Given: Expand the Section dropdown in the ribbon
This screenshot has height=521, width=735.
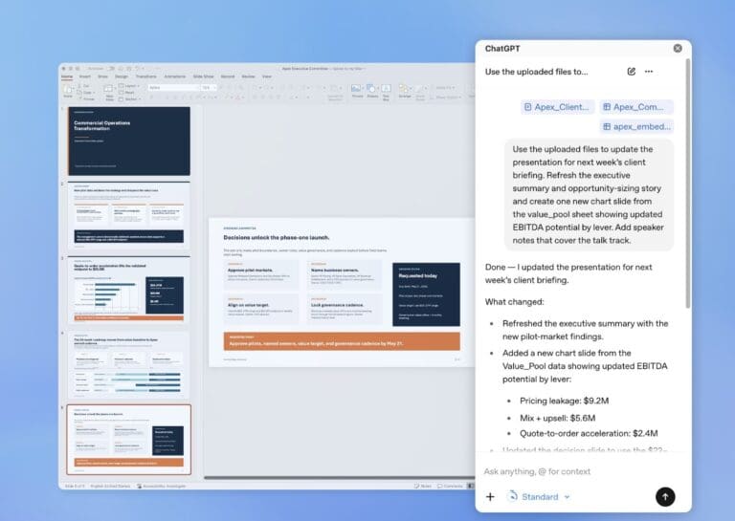Looking at the screenshot, I should [129, 99].
